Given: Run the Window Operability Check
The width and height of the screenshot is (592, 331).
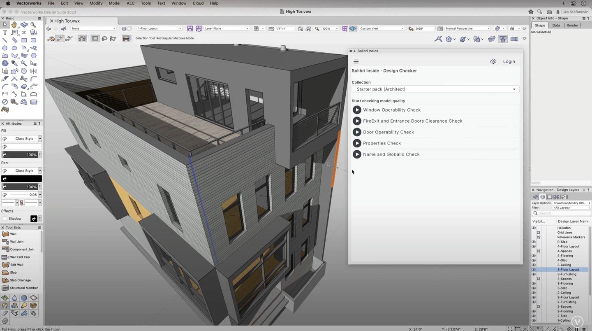Looking at the screenshot, I should coord(357,110).
